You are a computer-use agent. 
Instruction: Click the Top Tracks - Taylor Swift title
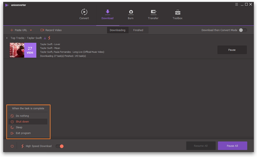[x=26, y=38]
